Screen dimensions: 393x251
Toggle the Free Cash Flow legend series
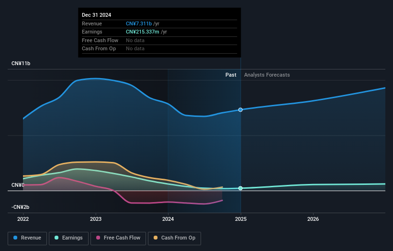point(118,238)
